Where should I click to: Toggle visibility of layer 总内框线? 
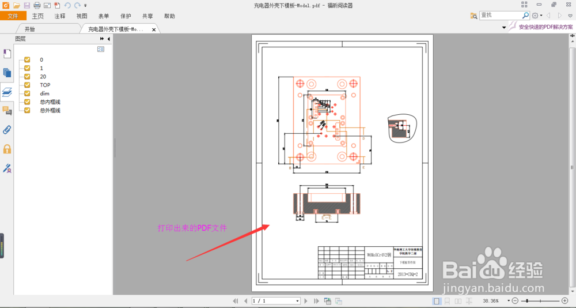pos(27,102)
